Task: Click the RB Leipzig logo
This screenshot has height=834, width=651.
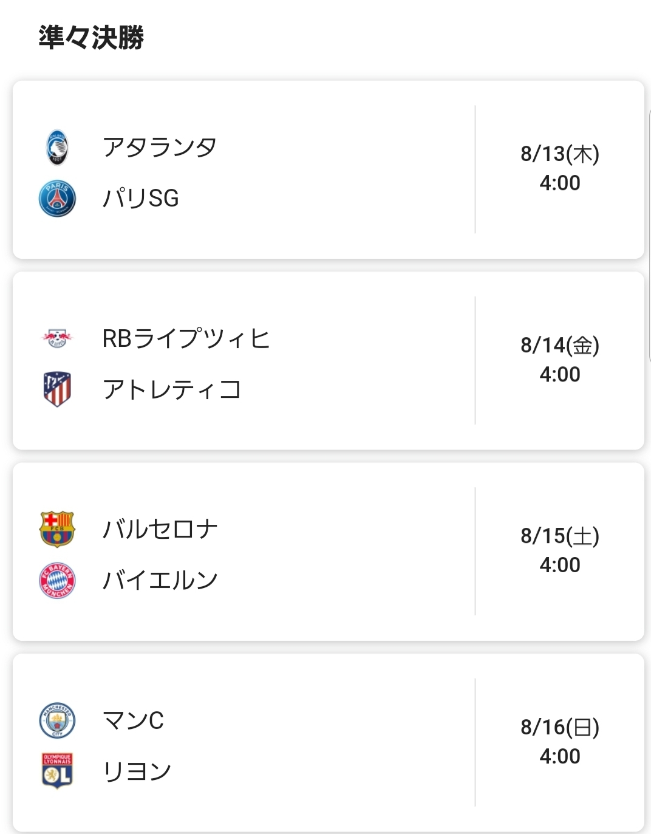Action: (x=57, y=338)
